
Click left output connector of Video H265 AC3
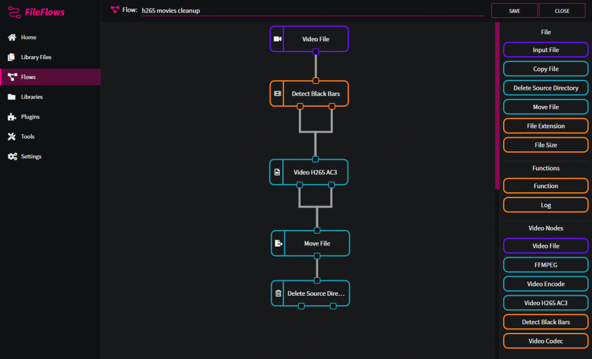point(300,185)
